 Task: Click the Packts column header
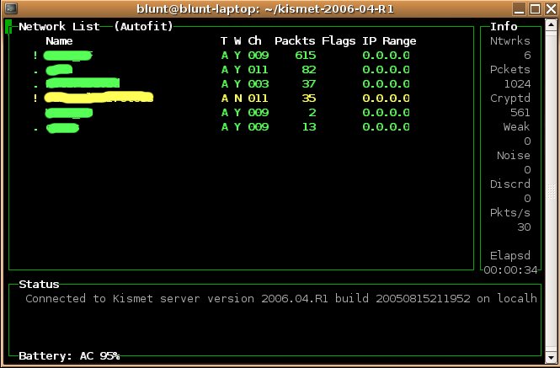(295, 40)
